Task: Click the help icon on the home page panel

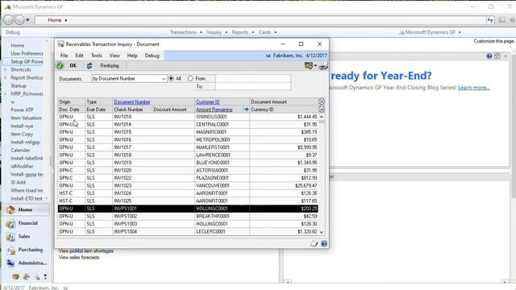Action: click(489, 56)
